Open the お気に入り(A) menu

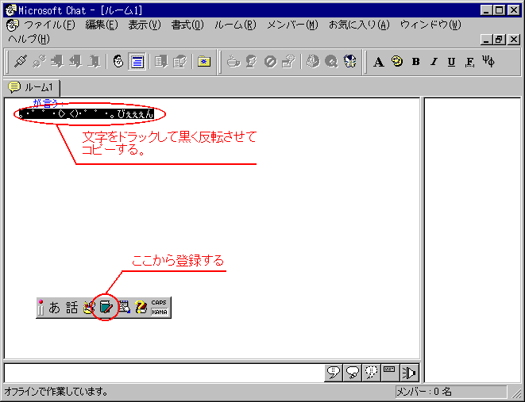tap(359, 25)
